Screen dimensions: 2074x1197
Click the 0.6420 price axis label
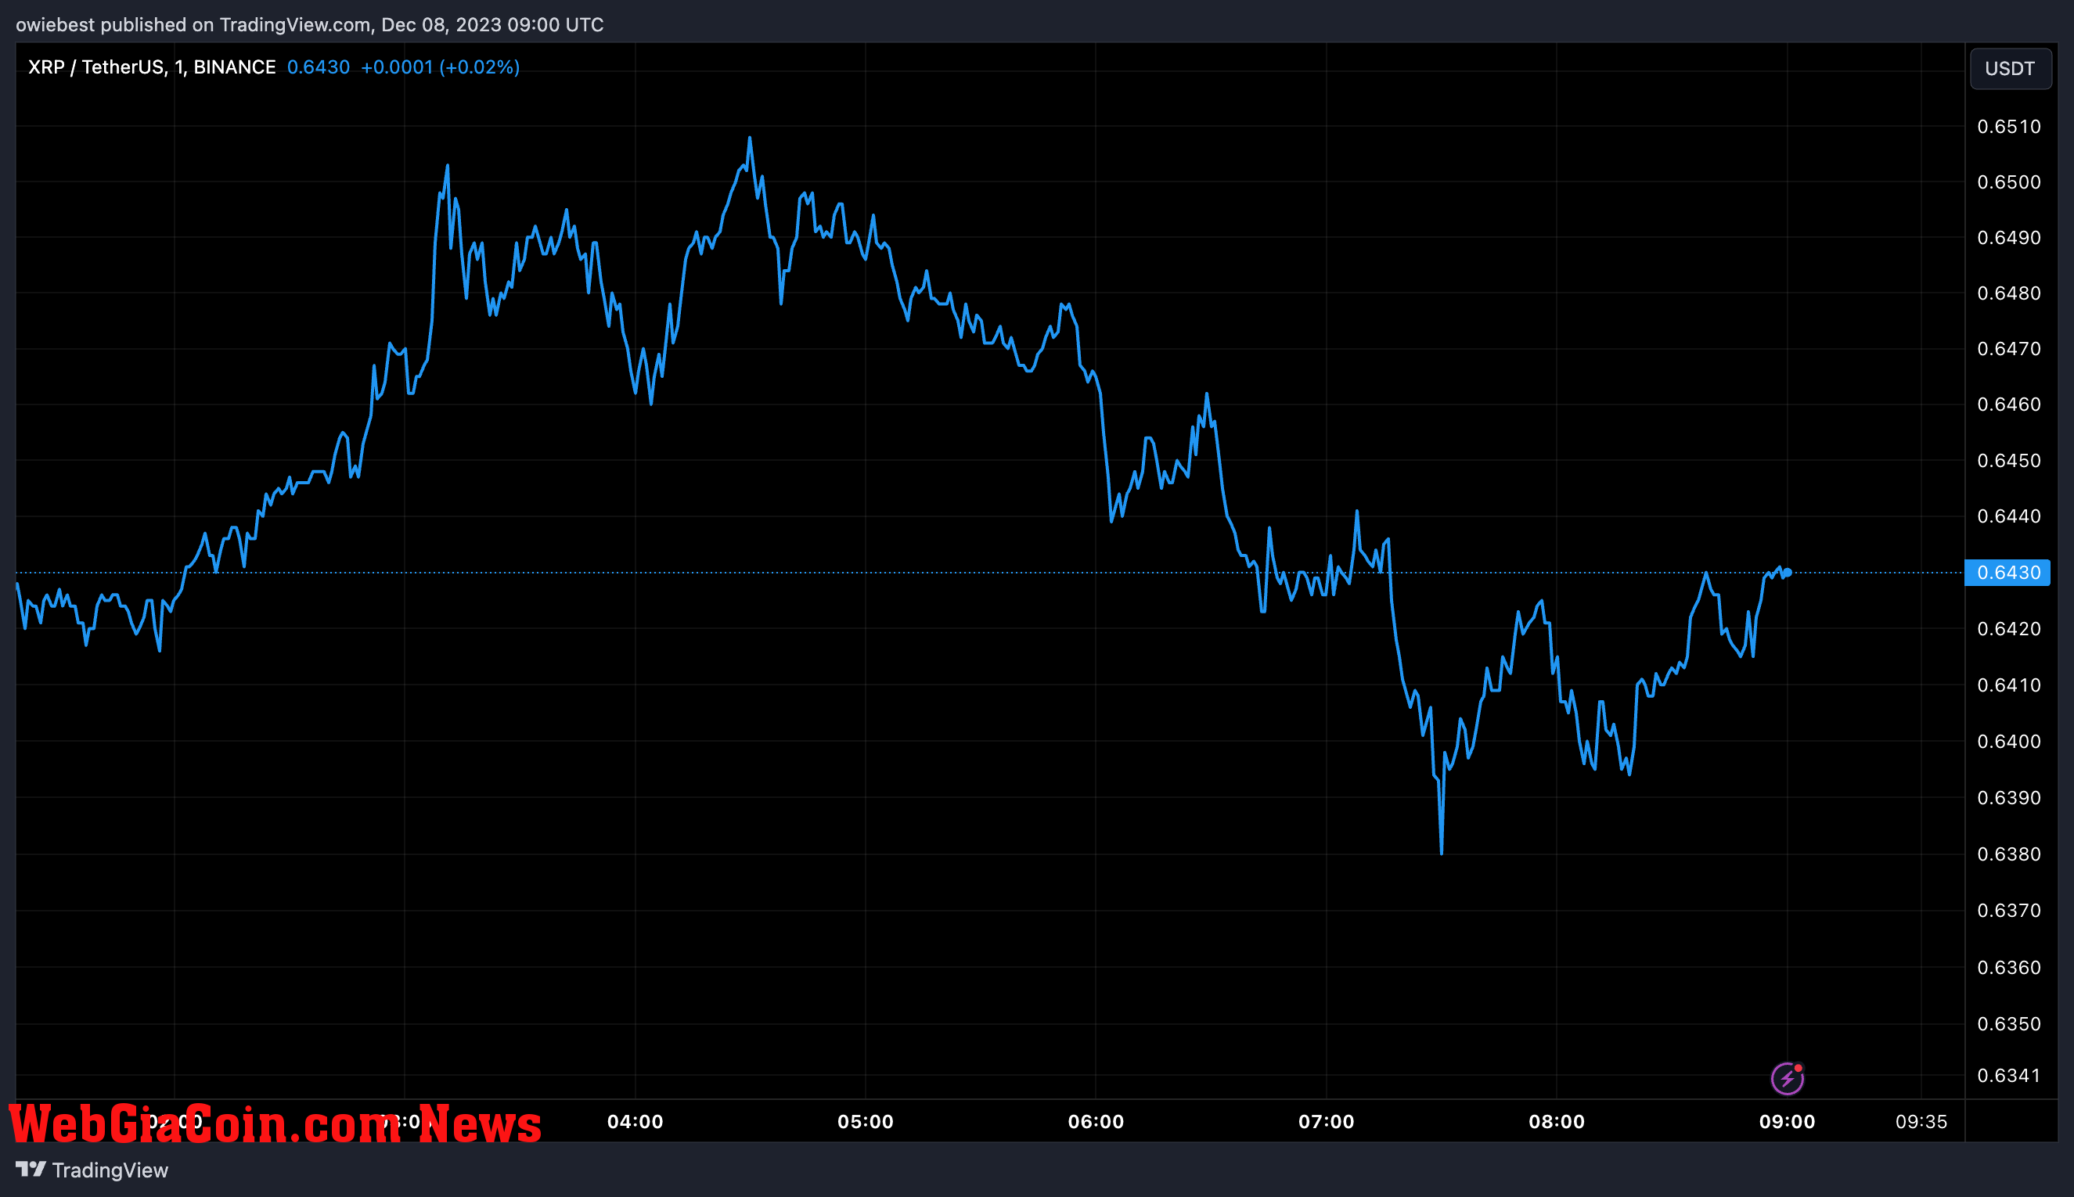2008,629
